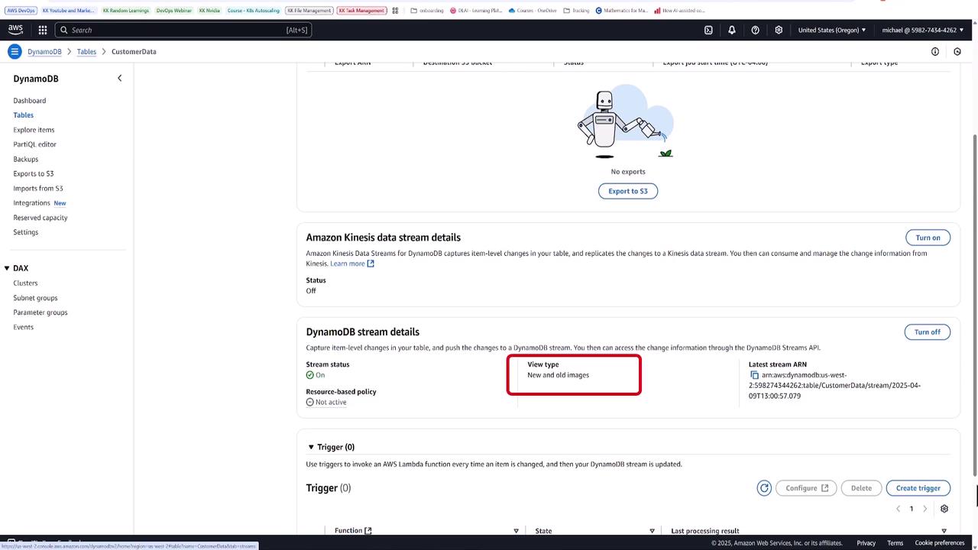Click the Create trigger button

(918, 488)
